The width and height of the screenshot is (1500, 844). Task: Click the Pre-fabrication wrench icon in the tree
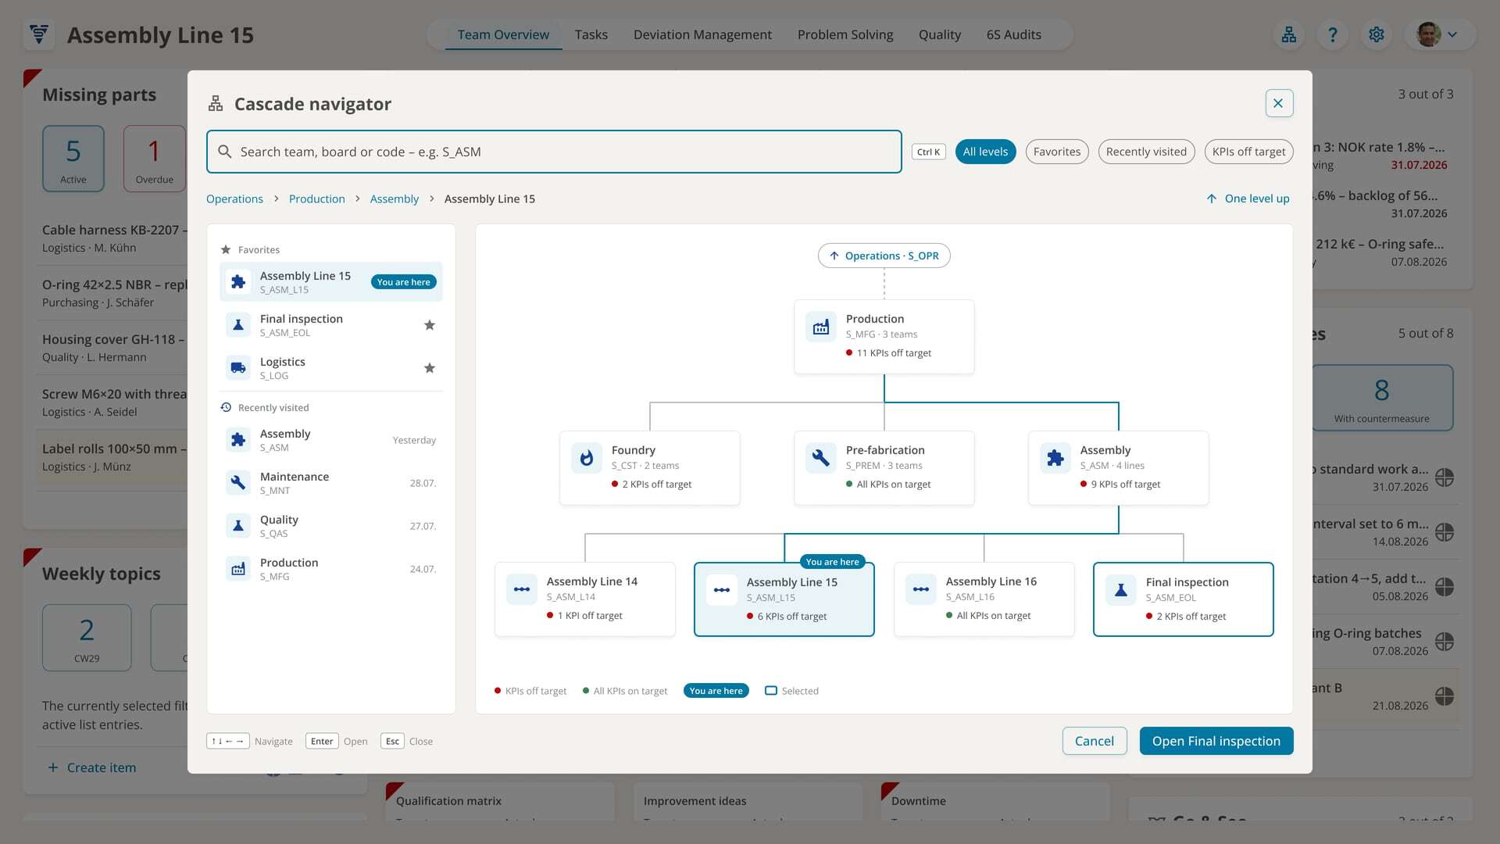click(x=821, y=458)
